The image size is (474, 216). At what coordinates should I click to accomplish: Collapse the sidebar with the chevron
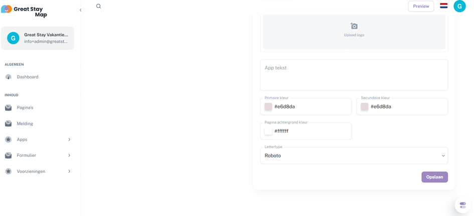(80, 10)
